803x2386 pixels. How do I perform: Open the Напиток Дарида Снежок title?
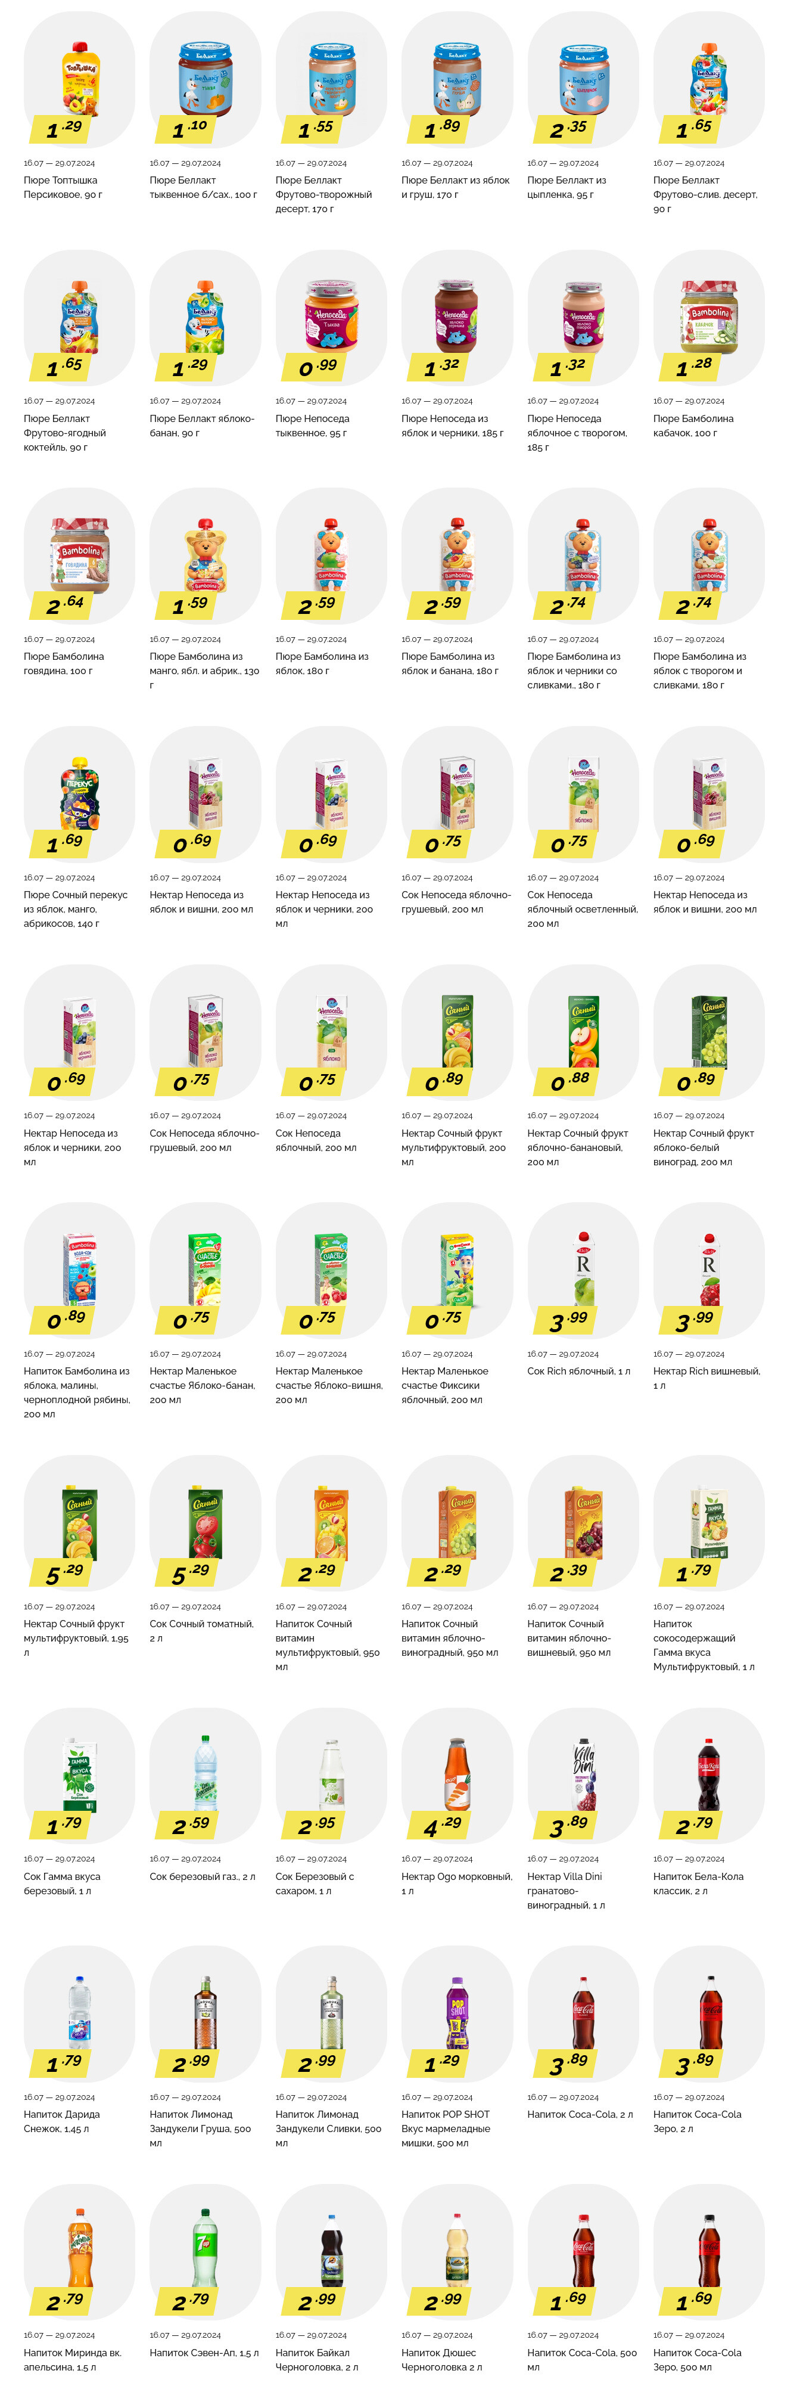pos(62,2121)
